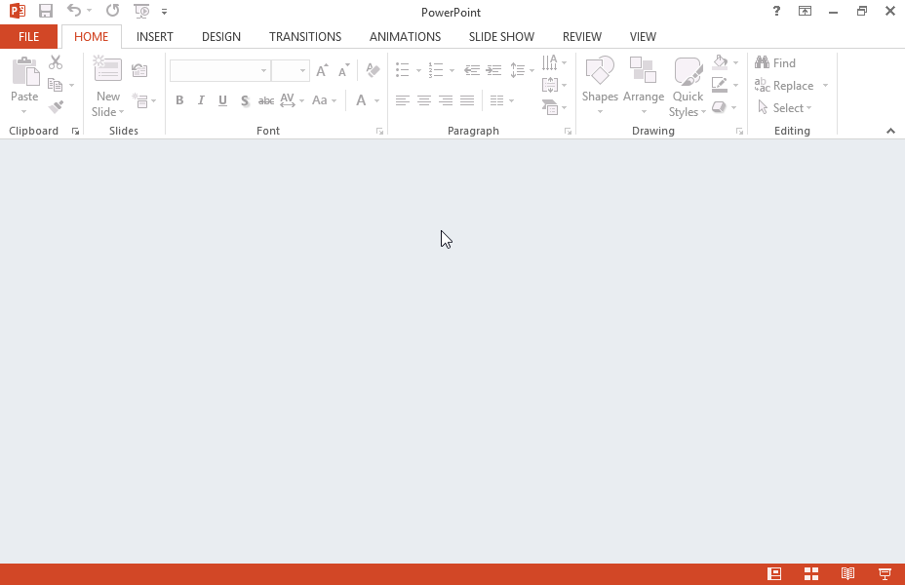Image resolution: width=905 pixels, height=585 pixels.
Task: Open the Font dialog launcher
Action: [379, 132]
